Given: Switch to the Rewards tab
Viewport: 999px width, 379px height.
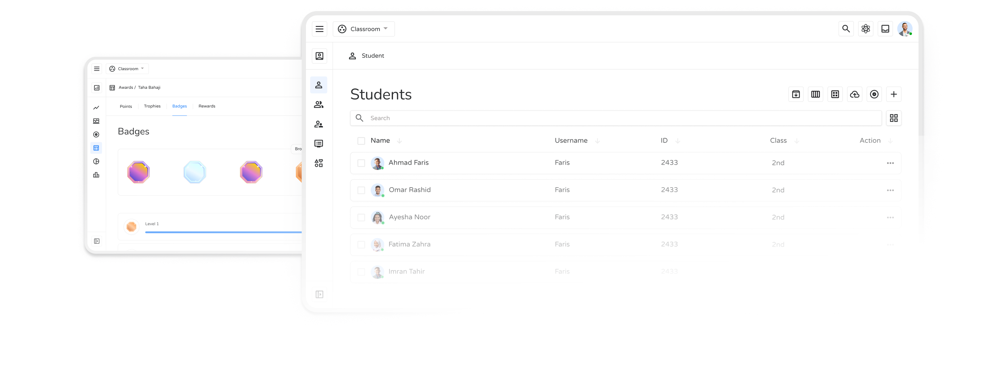Looking at the screenshot, I should pos(207,106).
